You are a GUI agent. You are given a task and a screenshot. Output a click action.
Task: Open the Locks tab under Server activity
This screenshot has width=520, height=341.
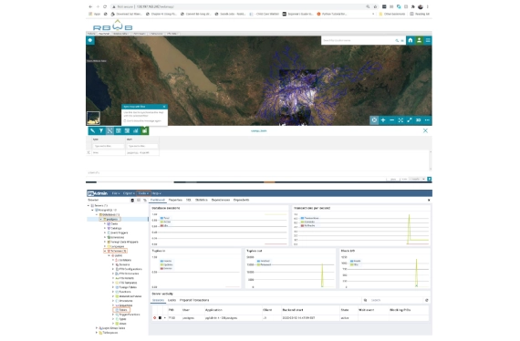pos(172,300)
